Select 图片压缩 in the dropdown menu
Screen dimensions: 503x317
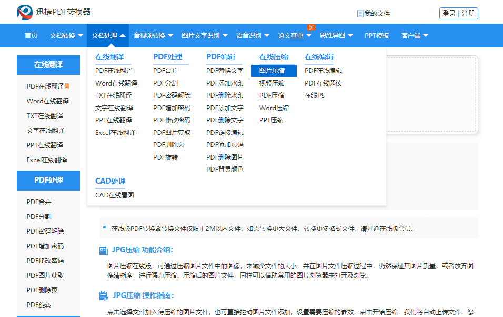[274, 71]
